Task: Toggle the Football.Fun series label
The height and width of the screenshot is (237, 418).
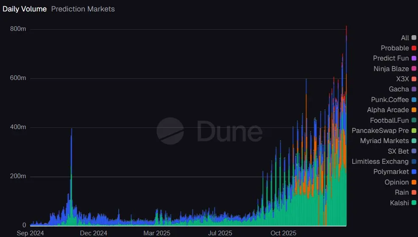Action: pyautogui.click(x=390, y=121)
